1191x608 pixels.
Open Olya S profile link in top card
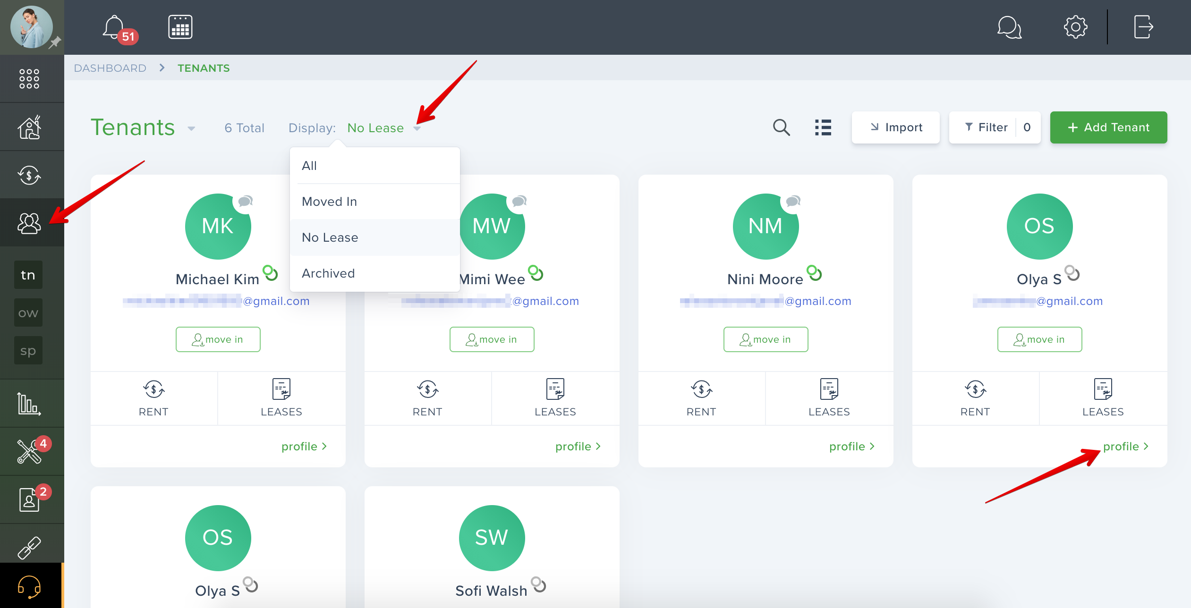1126,447
